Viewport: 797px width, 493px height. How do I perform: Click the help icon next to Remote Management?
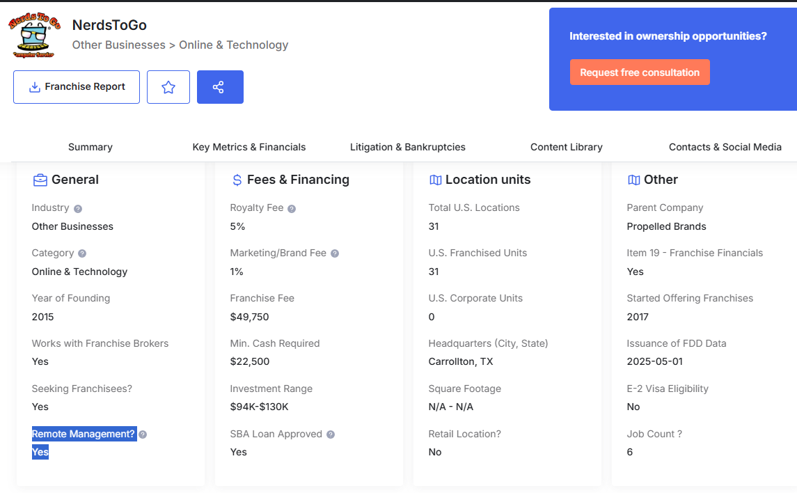pyautogui.click(x=143, y=434)
